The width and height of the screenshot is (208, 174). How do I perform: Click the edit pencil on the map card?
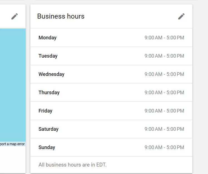click(x=14, y=16)
